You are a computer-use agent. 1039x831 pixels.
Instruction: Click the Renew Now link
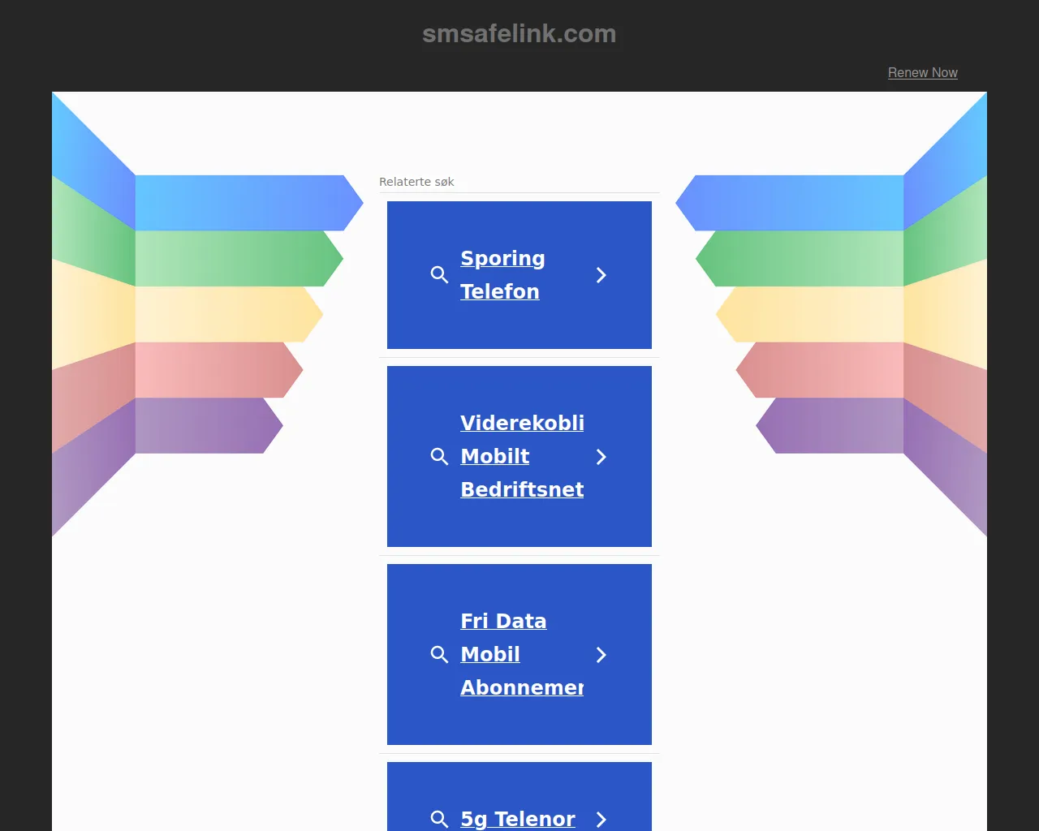click(922, 72)
